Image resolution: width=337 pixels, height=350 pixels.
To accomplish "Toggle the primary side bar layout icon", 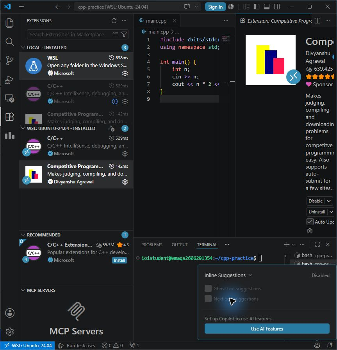I will pyautogui.click(x=257, y=7).
